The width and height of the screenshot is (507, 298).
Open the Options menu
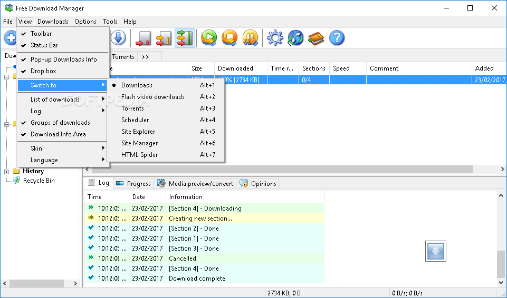(x=85, y=22)
